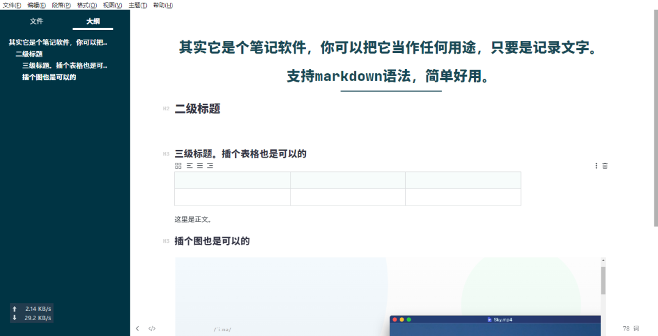Click the right cell in second table row
This screenshot has height=336, width=658.
tap(463, 198)
